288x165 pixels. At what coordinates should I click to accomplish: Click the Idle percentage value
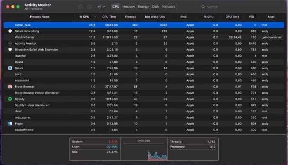[x=112, y=152]
